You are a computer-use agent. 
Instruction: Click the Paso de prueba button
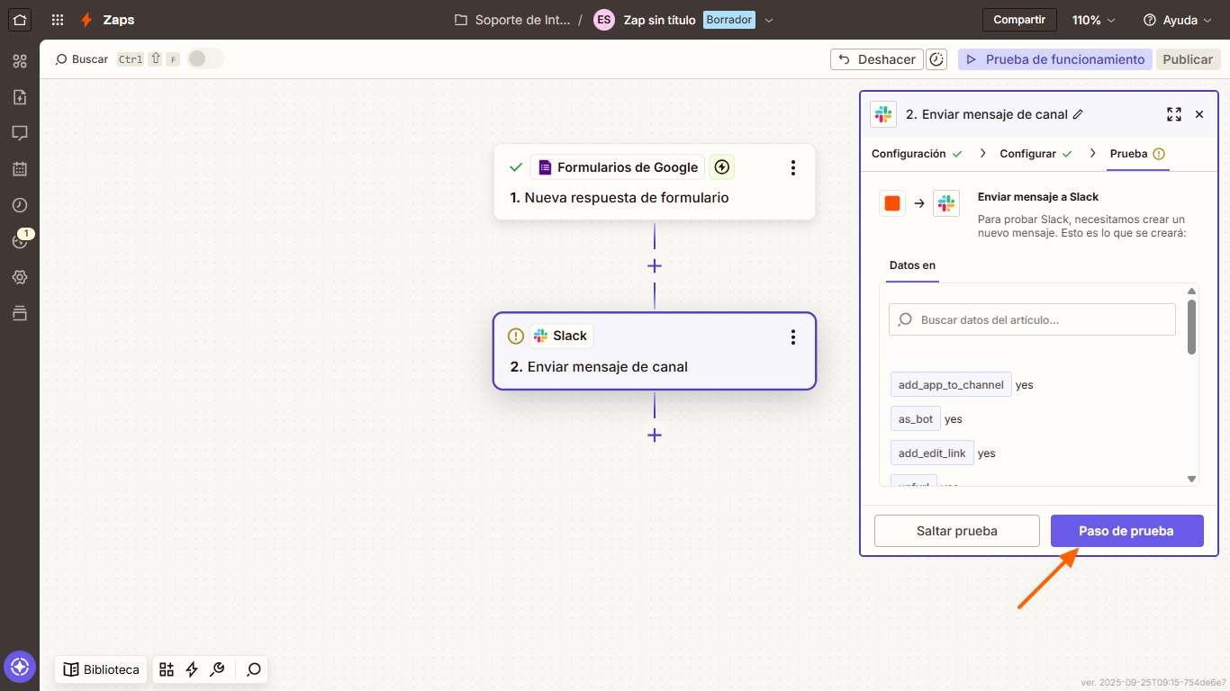(1126, 531)
